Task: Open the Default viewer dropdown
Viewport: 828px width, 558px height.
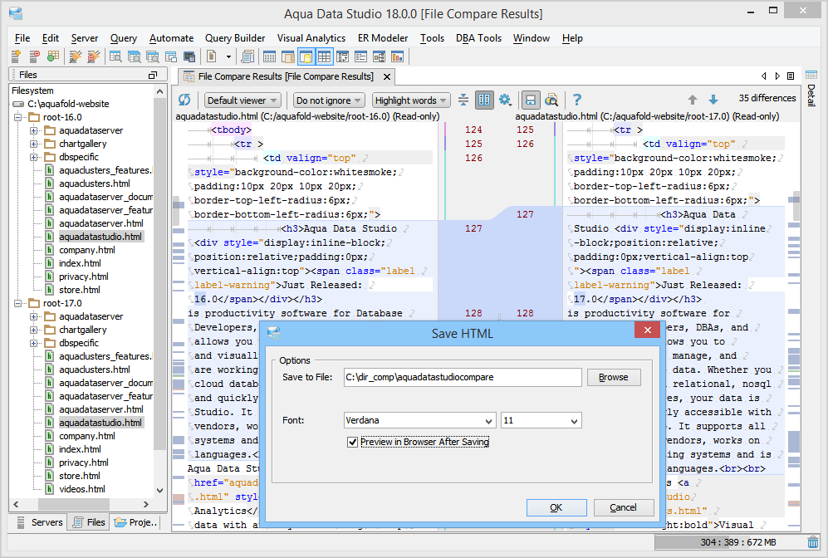Action: click(243, 100)
